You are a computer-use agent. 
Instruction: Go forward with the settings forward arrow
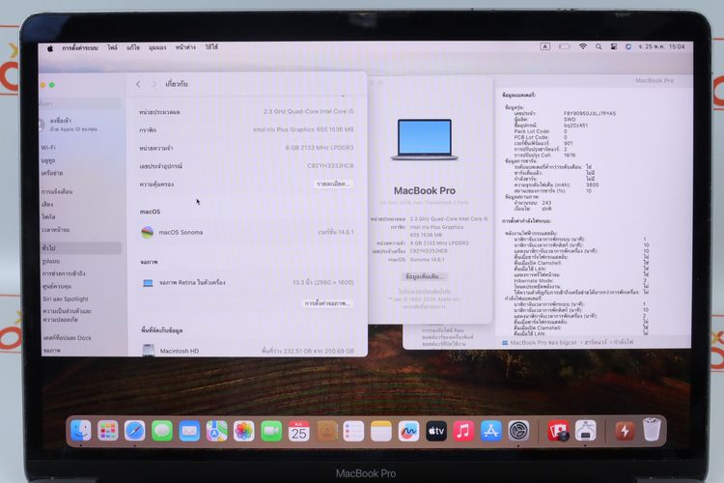click(x=154, y=84)
